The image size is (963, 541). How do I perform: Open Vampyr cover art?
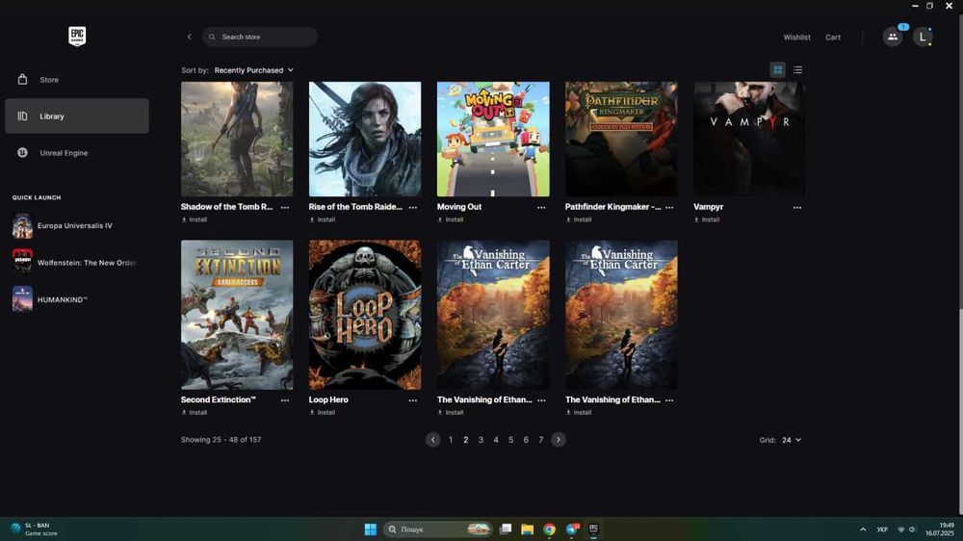tap(749, 139)
